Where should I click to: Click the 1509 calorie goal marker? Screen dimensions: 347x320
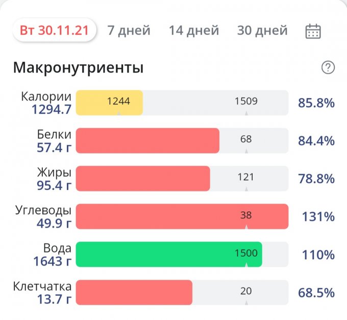[x=246, y=102]
